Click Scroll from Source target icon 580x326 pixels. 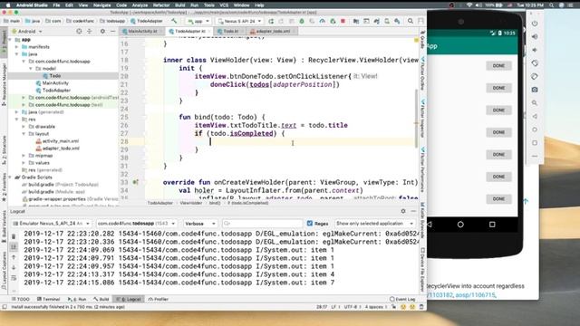[x=79, y=32]
